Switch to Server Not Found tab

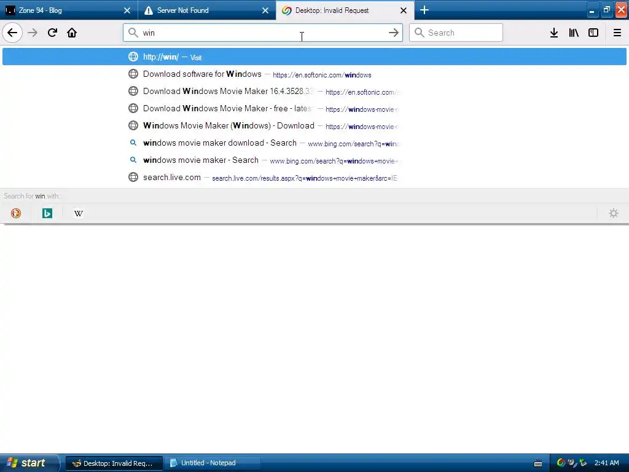(207, 10)
